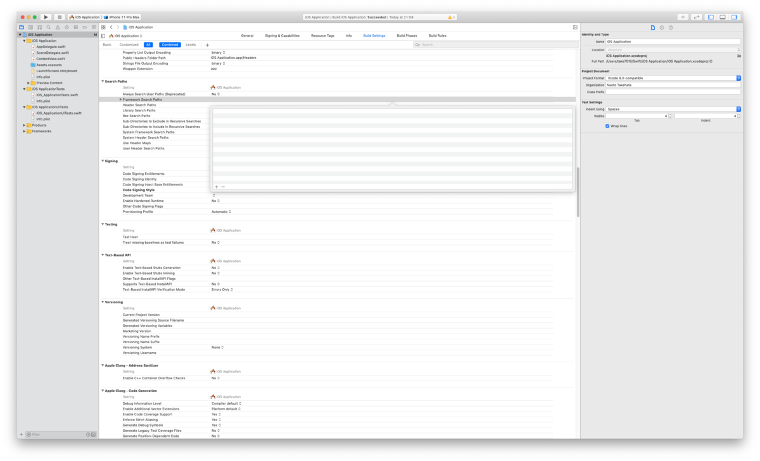The width and height of the screenshot is (760, 461).
Task: Expand the Frameworks folder
Action: click(24, 131)
